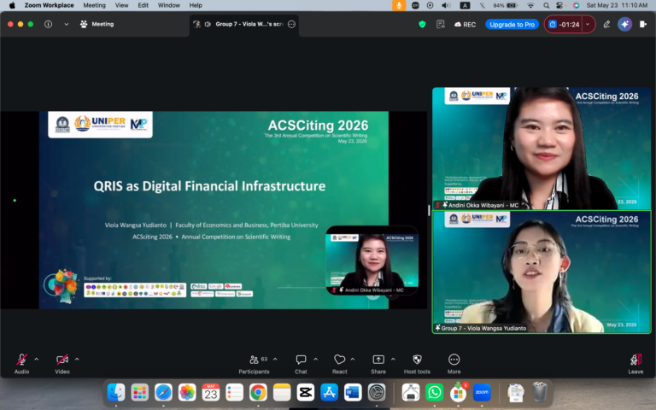Image resolution: width=656 pixels, height=410 pixels.
Task: Expand the Chat options chevron
Action: point(316,359)
